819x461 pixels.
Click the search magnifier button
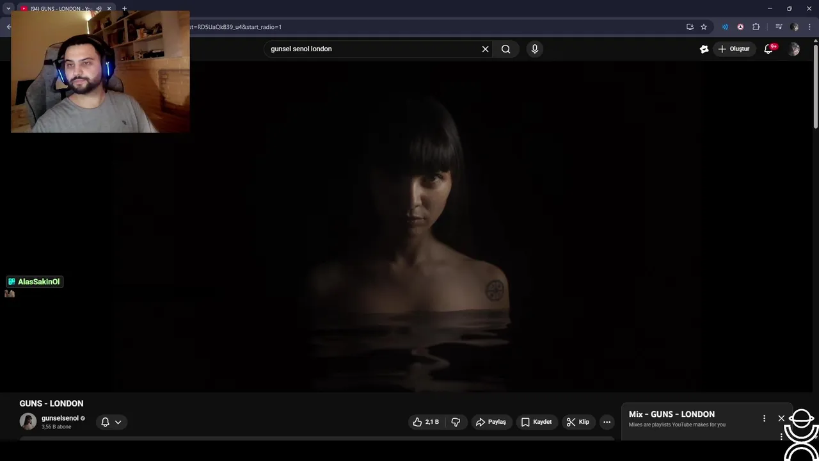(506, 49)
